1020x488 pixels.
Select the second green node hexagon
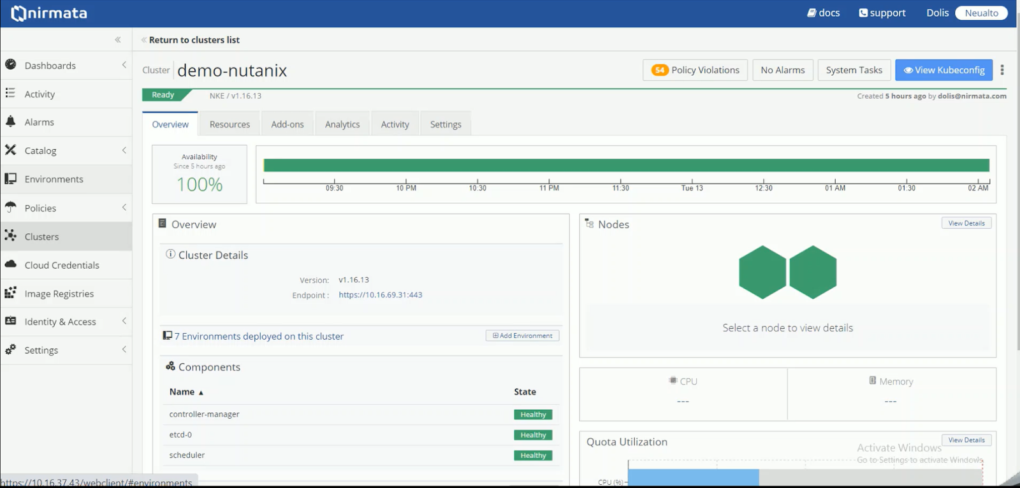[x=813, y=272]
